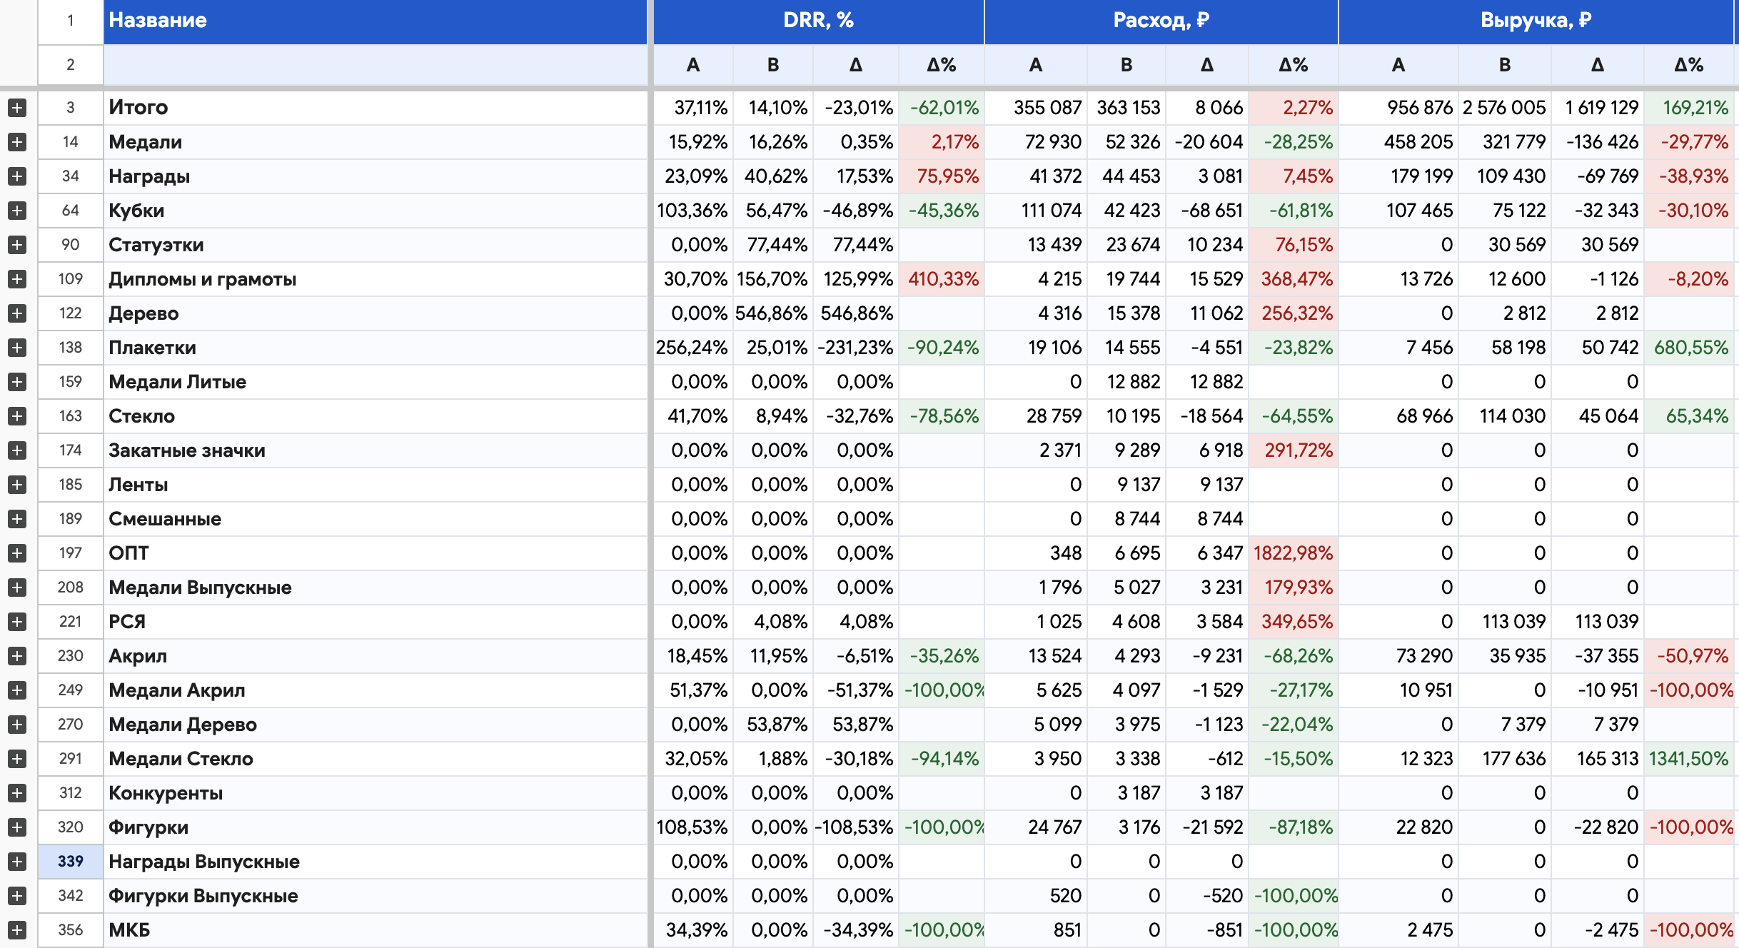Click the DRR, % header cell
Screen dimensions: 1739x948
click(818, 21)
